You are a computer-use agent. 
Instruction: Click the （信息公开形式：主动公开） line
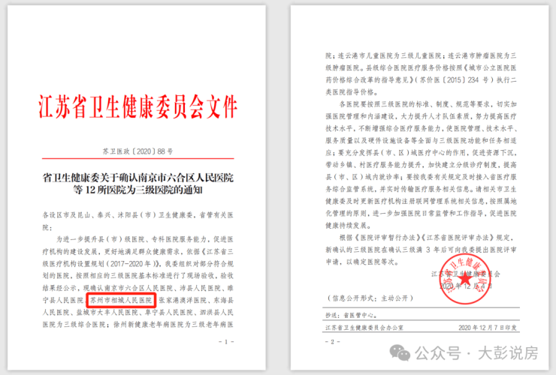[370, 298]
